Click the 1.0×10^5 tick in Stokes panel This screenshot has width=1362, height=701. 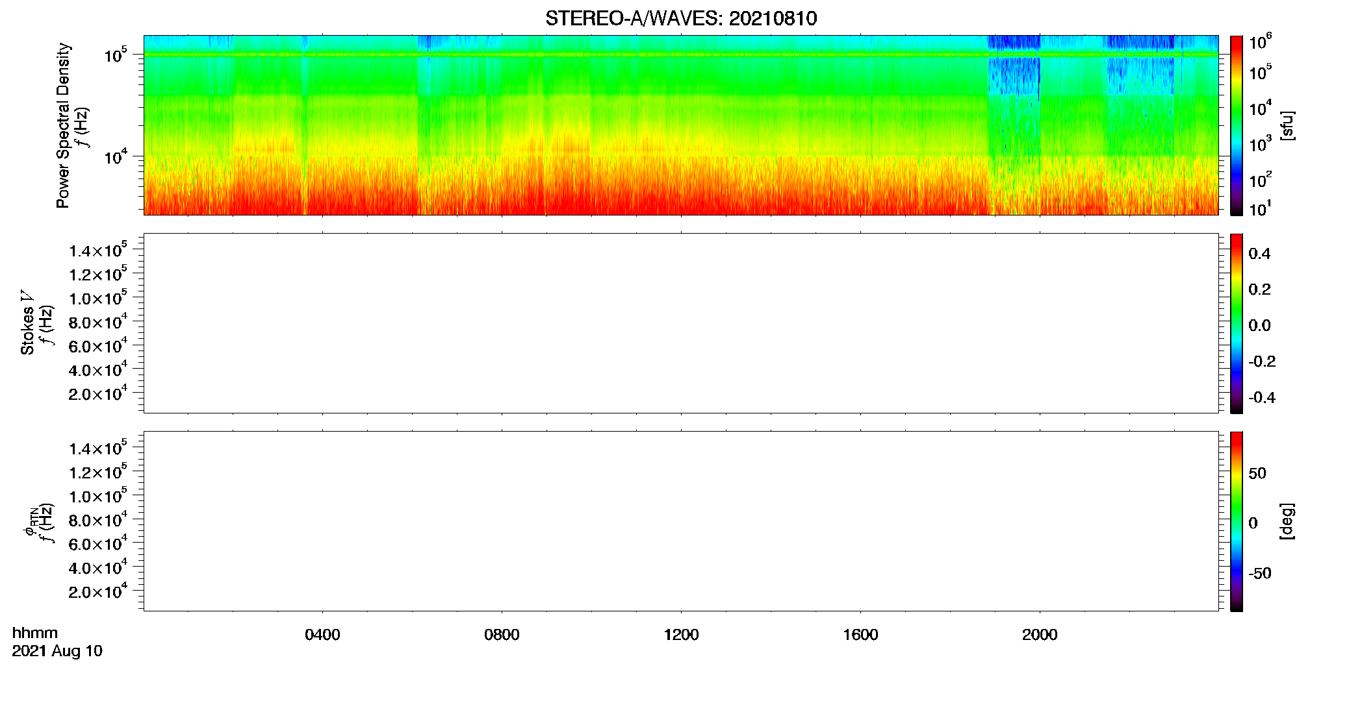coord(98,298)
